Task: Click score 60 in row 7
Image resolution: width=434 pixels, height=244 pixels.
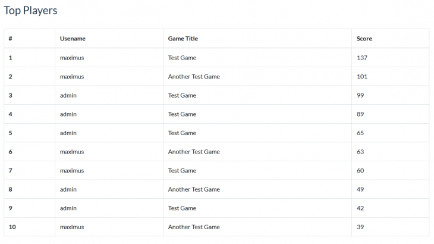Action: pos(360,171)
